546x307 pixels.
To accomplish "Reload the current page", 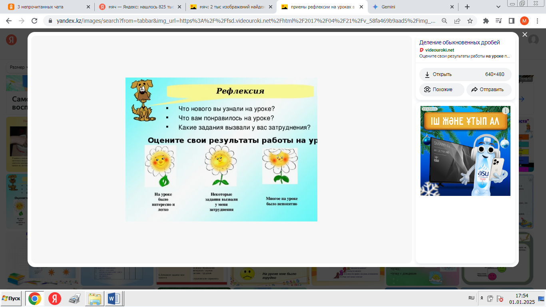I will click(x=34, y=21).
